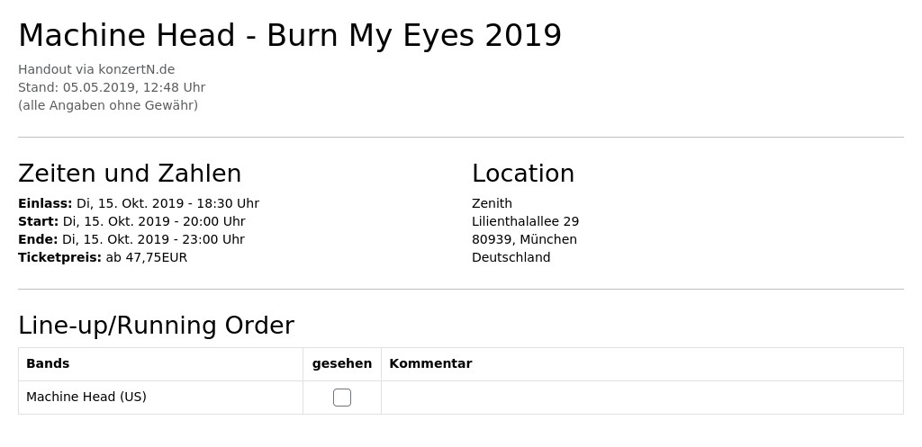Screen dimensions: 922x447
Task: Click the Machine Head (US) band entry
Action: click(x=86, y=397)
